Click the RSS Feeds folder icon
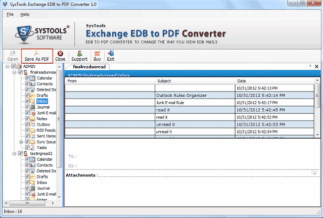The height and width of the screenshot is (218, 323). click(x=32, y=130)
